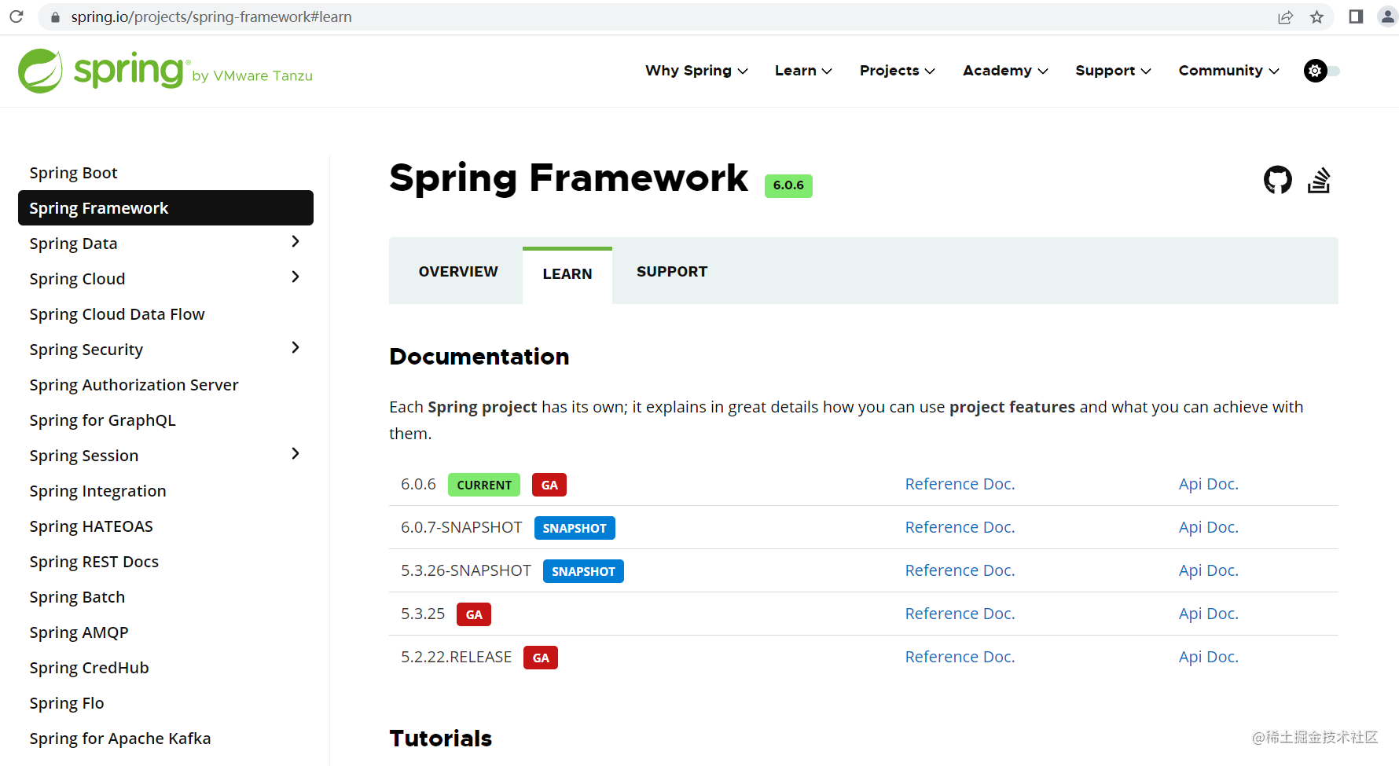Image resolution: width=1399 pixels, height=766 pixels.
Task: Open Spring REST Docs project
Action: point(94,562)
